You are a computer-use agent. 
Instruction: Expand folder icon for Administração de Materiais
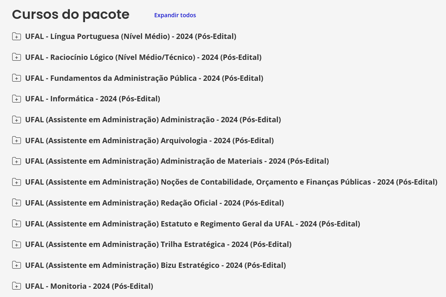click(x=16, y=161)
